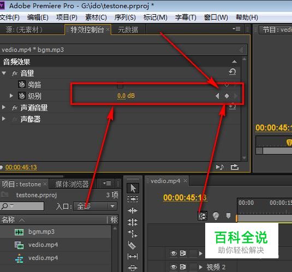
Task: Open the 文件(F) menu
Action: pyautogui.click(x=10, y=17)
